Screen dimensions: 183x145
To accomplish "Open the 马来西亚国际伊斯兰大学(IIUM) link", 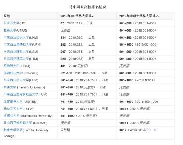I will click(21, 94).
